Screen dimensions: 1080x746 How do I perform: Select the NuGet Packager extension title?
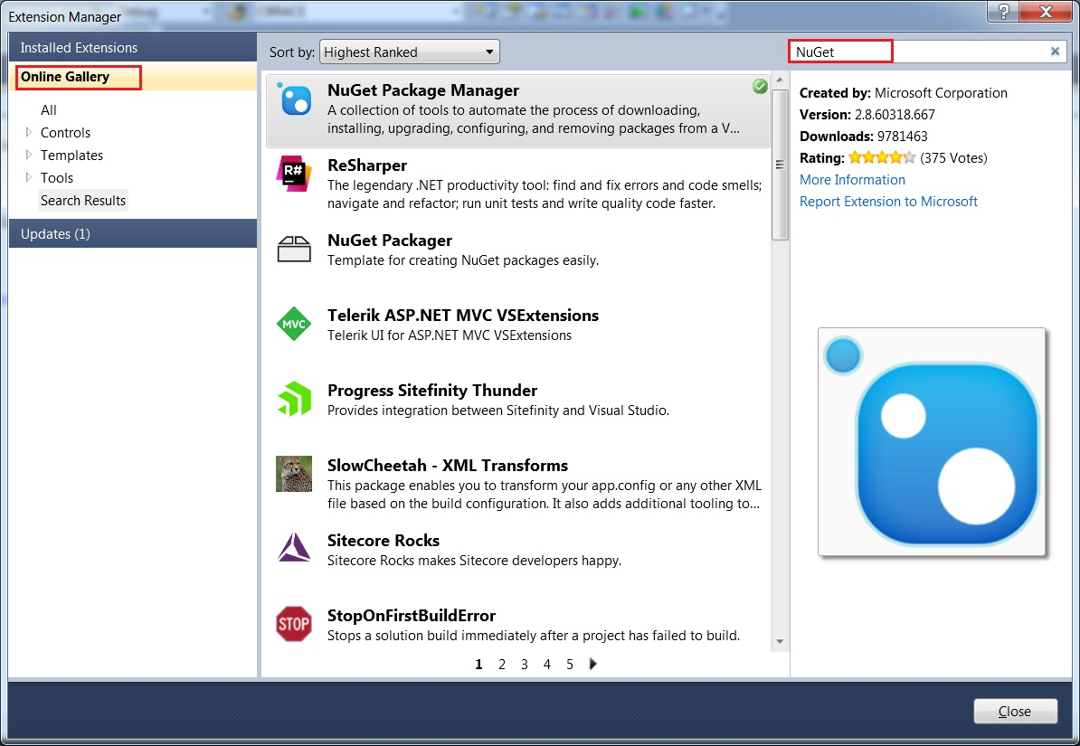(390, 241)
